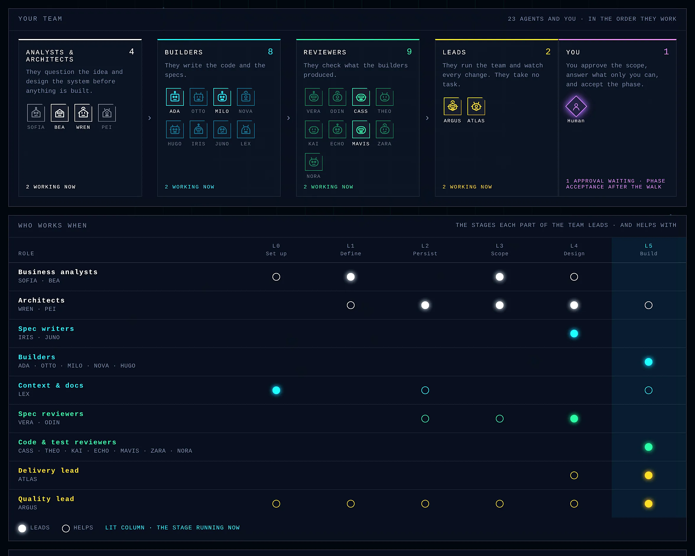Select the L4 Design column header

click(x=574, y=250)
